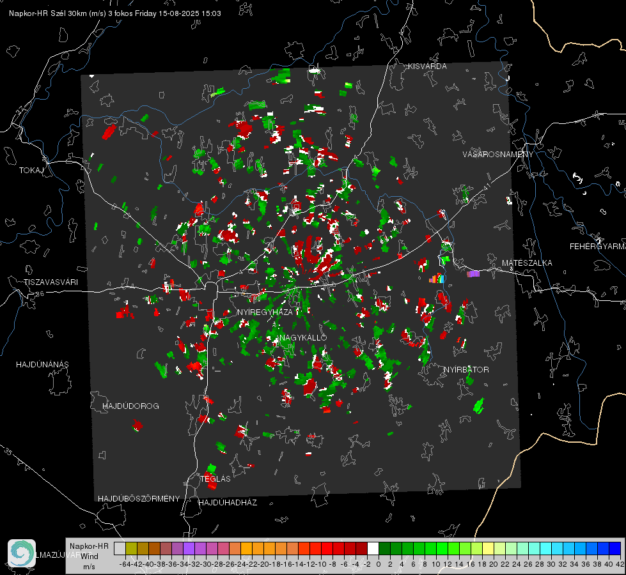Click the Napkor-HR legend title

click(x=89, y=546)
